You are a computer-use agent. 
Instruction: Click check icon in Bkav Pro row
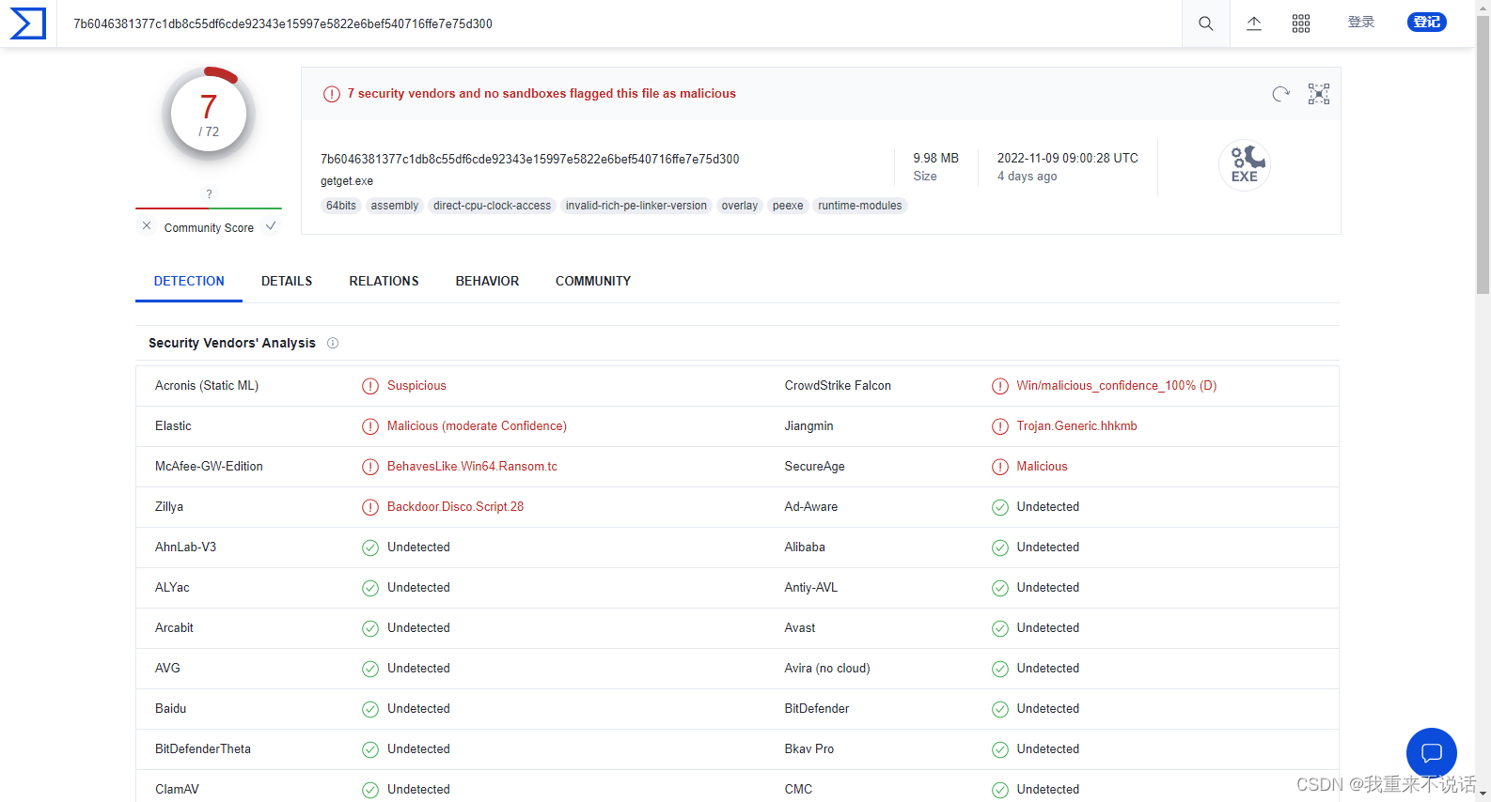(1000, 749)
